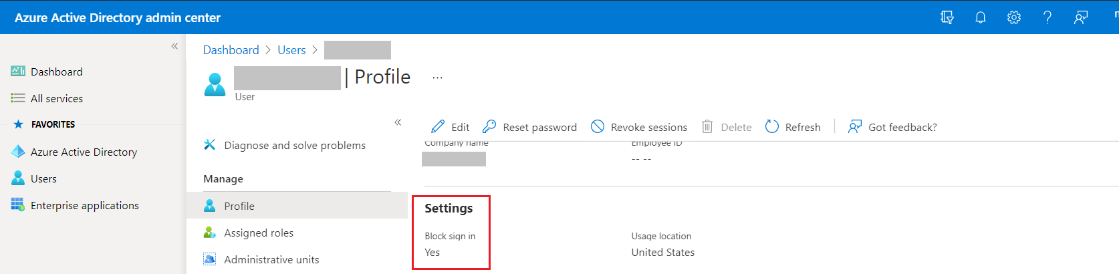Collapse the user Manage menu pane
The image size is (1119, 274).
coord(398,122)
